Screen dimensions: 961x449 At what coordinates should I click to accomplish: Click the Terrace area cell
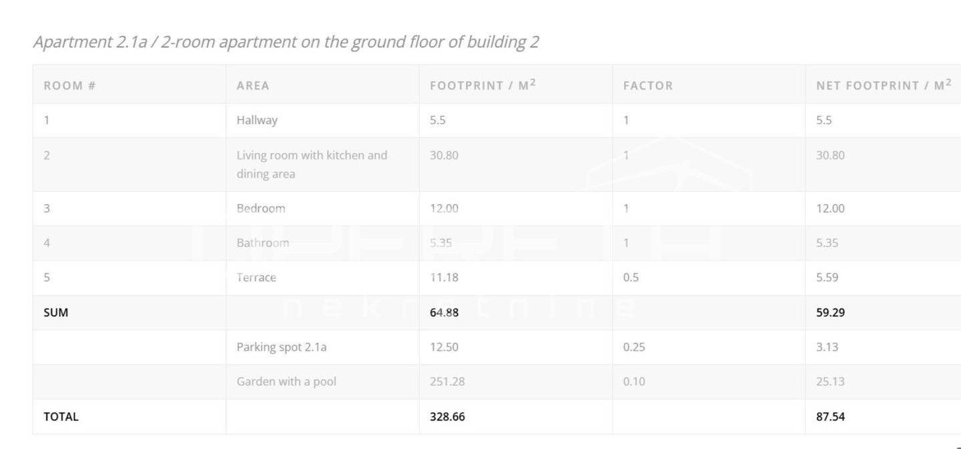[x=256, y=278]
